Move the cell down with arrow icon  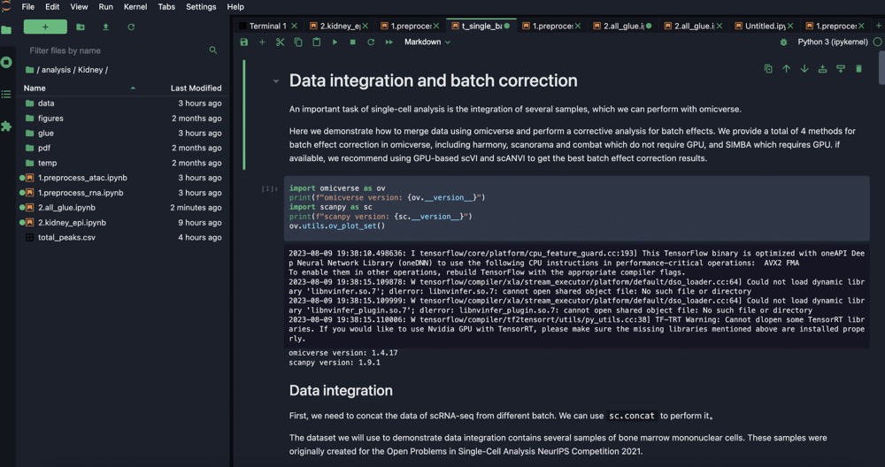[804, 69]
